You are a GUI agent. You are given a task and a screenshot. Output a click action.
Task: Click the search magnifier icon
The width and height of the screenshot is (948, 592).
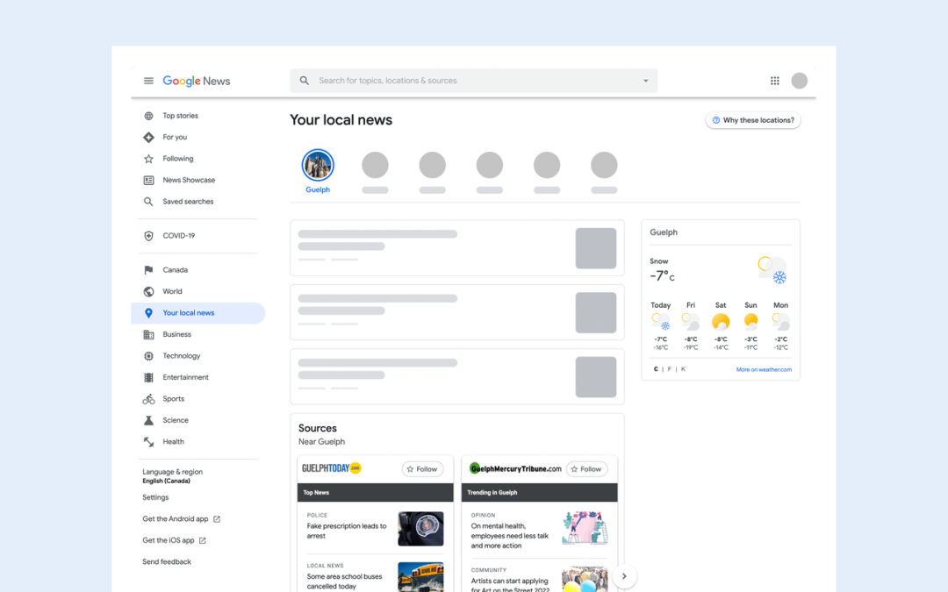point(305,81)
